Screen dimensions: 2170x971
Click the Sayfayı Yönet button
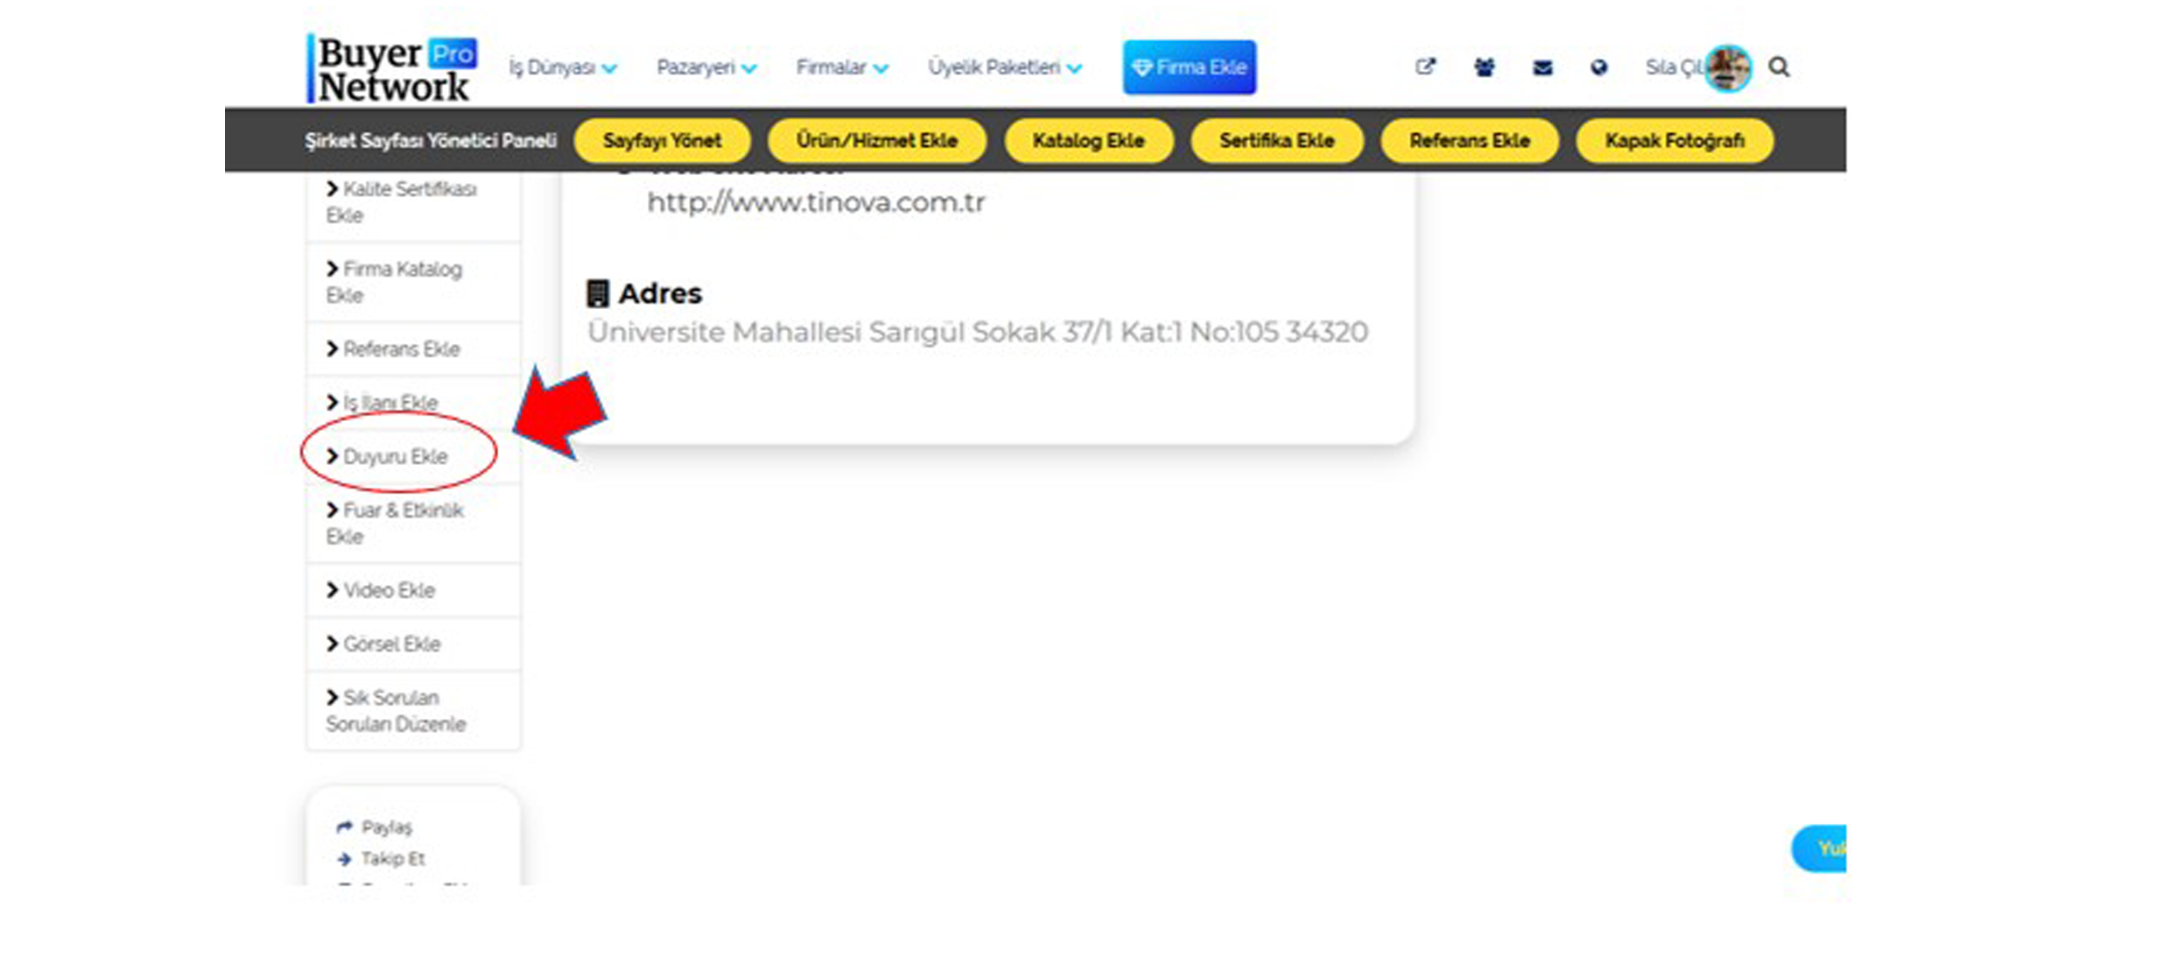tap(662, 140)
